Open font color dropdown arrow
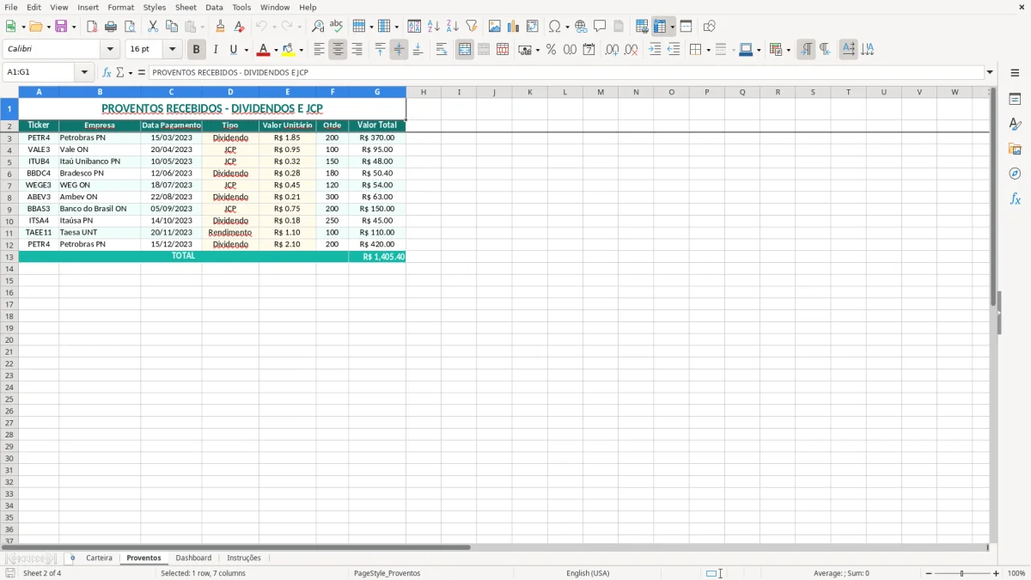 276,50
